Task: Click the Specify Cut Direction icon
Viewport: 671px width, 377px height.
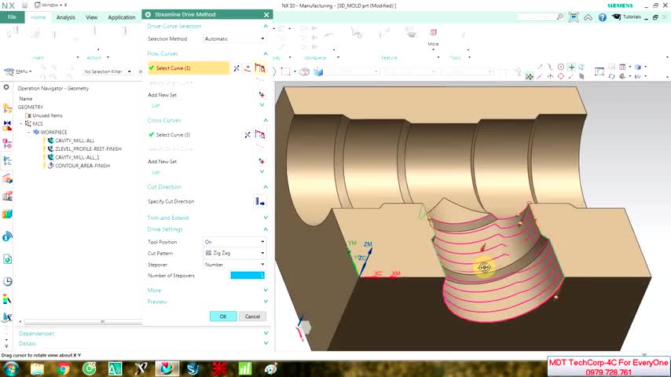Action: click(260, 201)
